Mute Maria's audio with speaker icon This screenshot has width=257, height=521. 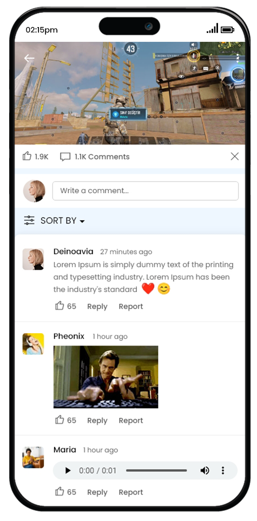click(205, 471)
